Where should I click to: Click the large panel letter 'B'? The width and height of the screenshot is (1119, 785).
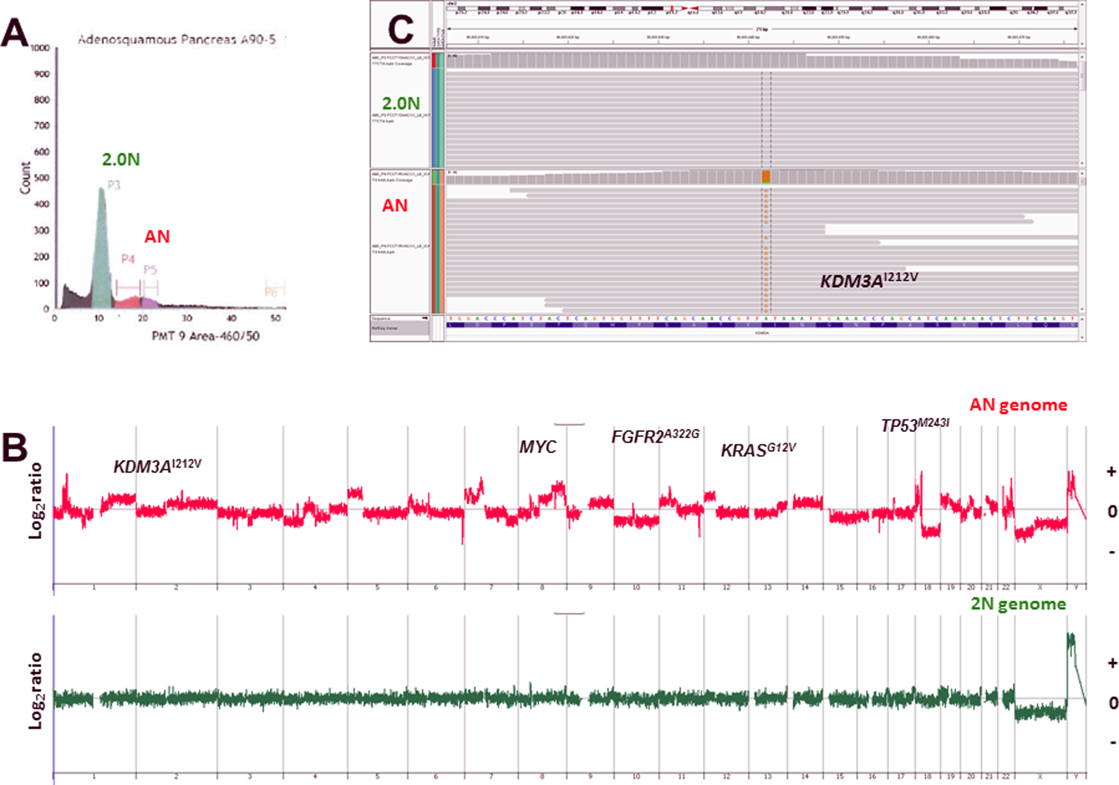(14, 448)
